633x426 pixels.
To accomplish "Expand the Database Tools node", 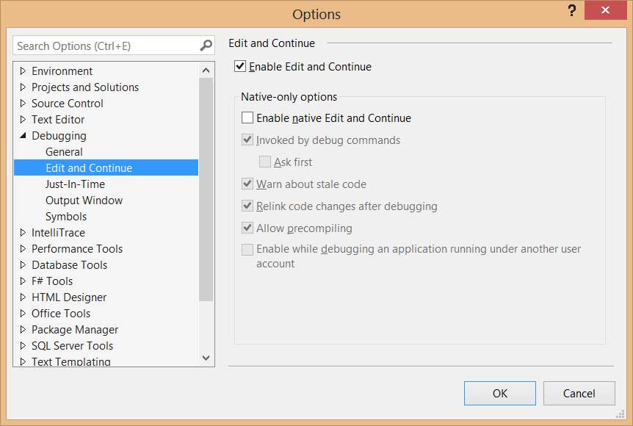I will click(23, 265).
